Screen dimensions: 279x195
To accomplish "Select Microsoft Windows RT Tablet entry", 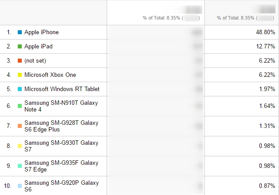I will (62, 89).
